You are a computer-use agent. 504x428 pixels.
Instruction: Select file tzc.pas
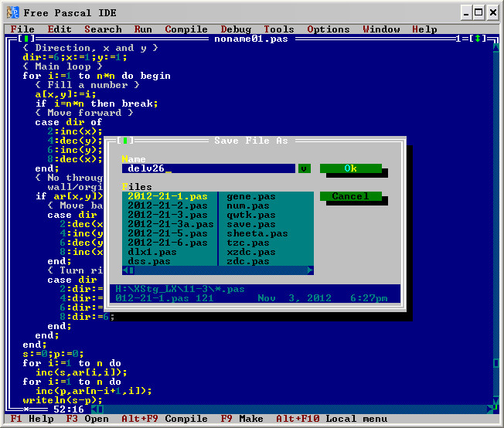coord(248,243)
